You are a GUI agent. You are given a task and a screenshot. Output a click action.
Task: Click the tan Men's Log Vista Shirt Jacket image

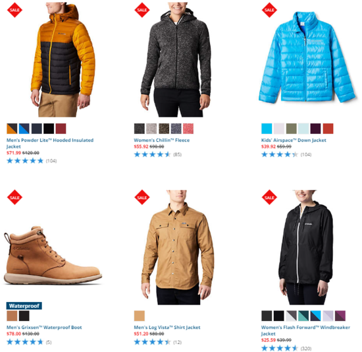click(x=178, y=247)
